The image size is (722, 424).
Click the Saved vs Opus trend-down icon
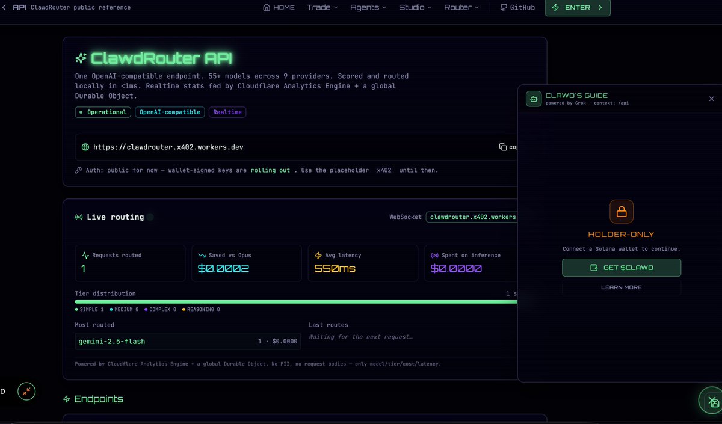202,255
